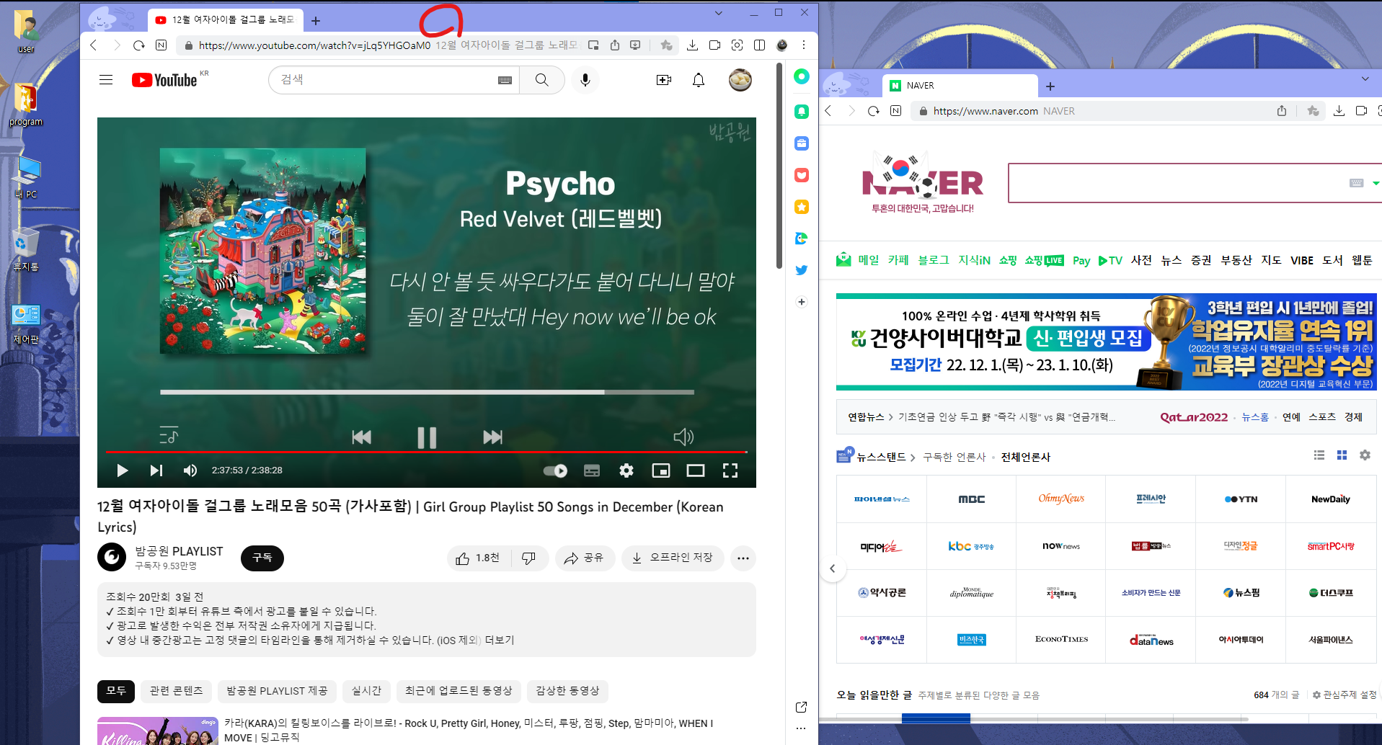Save video with 오프라인 저장 button

673,558
